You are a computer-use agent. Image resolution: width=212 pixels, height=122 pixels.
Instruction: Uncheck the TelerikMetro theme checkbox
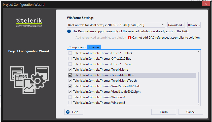(x=70, y=70)
